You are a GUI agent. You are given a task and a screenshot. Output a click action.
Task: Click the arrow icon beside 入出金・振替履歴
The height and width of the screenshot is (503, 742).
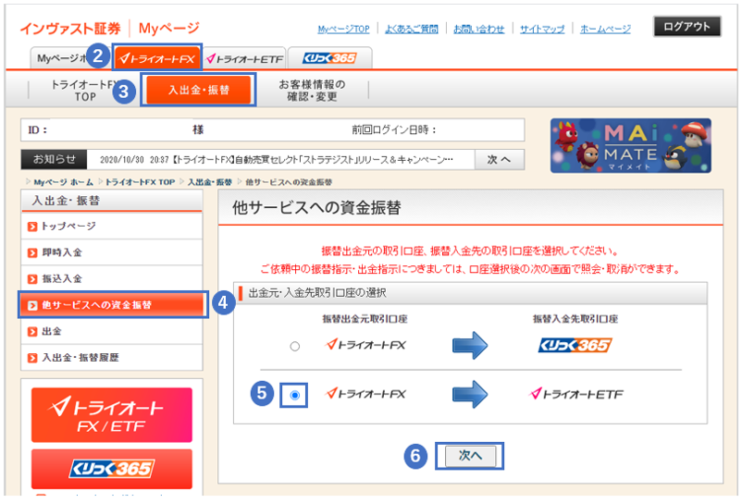[32, 359]
